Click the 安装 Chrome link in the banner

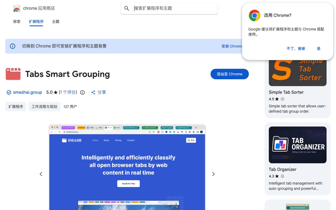tap(232, 46)
